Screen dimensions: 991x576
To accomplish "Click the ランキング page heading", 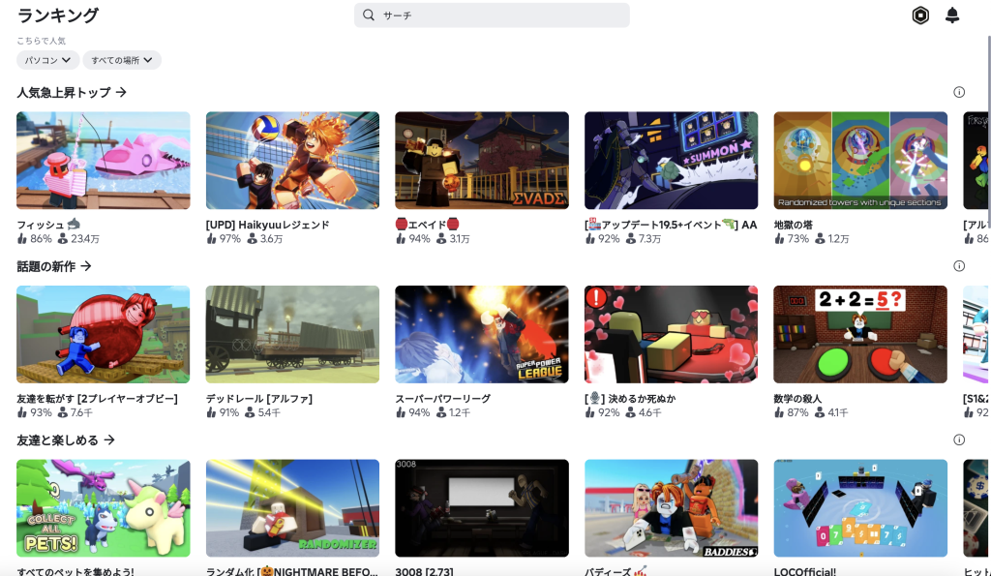I will click(57, 15).
